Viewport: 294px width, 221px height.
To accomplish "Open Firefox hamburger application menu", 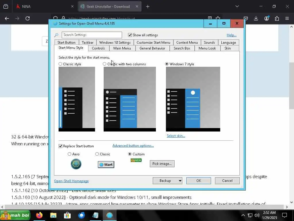I will coord(287,18).
